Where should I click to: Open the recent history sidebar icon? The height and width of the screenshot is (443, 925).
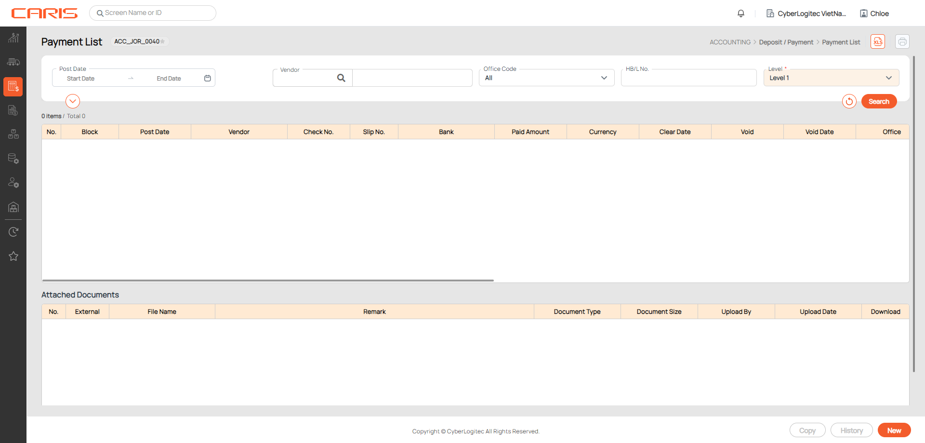click(x=13, y=232)
